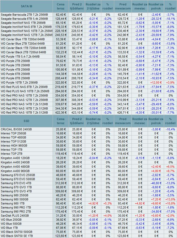Select row name WD Black SN750 500GB
This screenshot has width=177, height=238.
17,232
